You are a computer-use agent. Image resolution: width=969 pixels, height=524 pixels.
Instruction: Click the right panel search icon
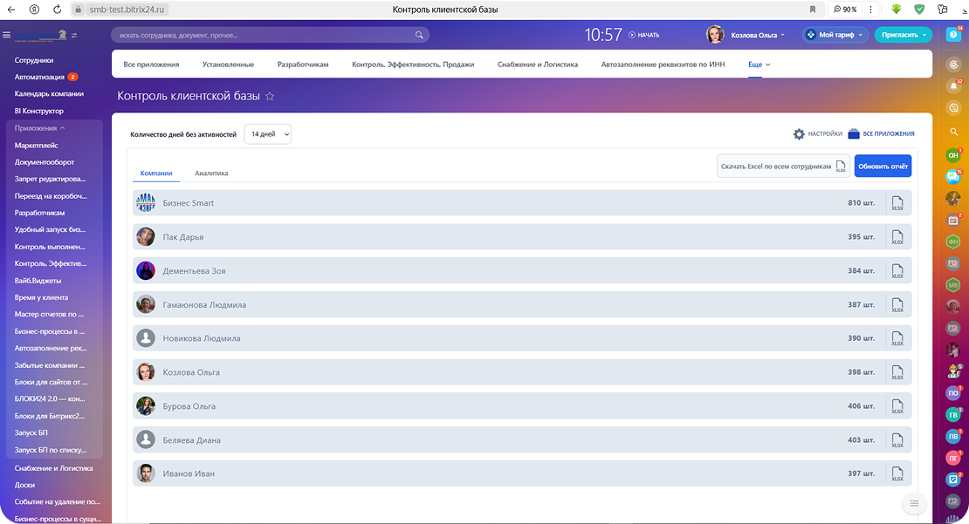tap(953, 132)
